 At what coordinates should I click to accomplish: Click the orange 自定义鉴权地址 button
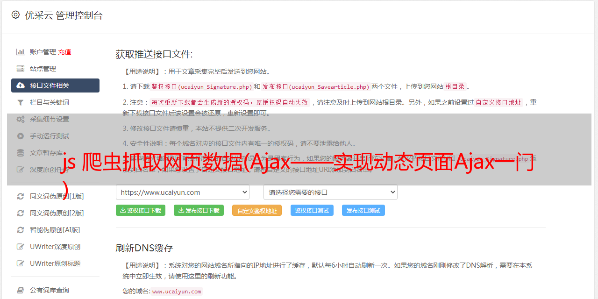[257, 210]
